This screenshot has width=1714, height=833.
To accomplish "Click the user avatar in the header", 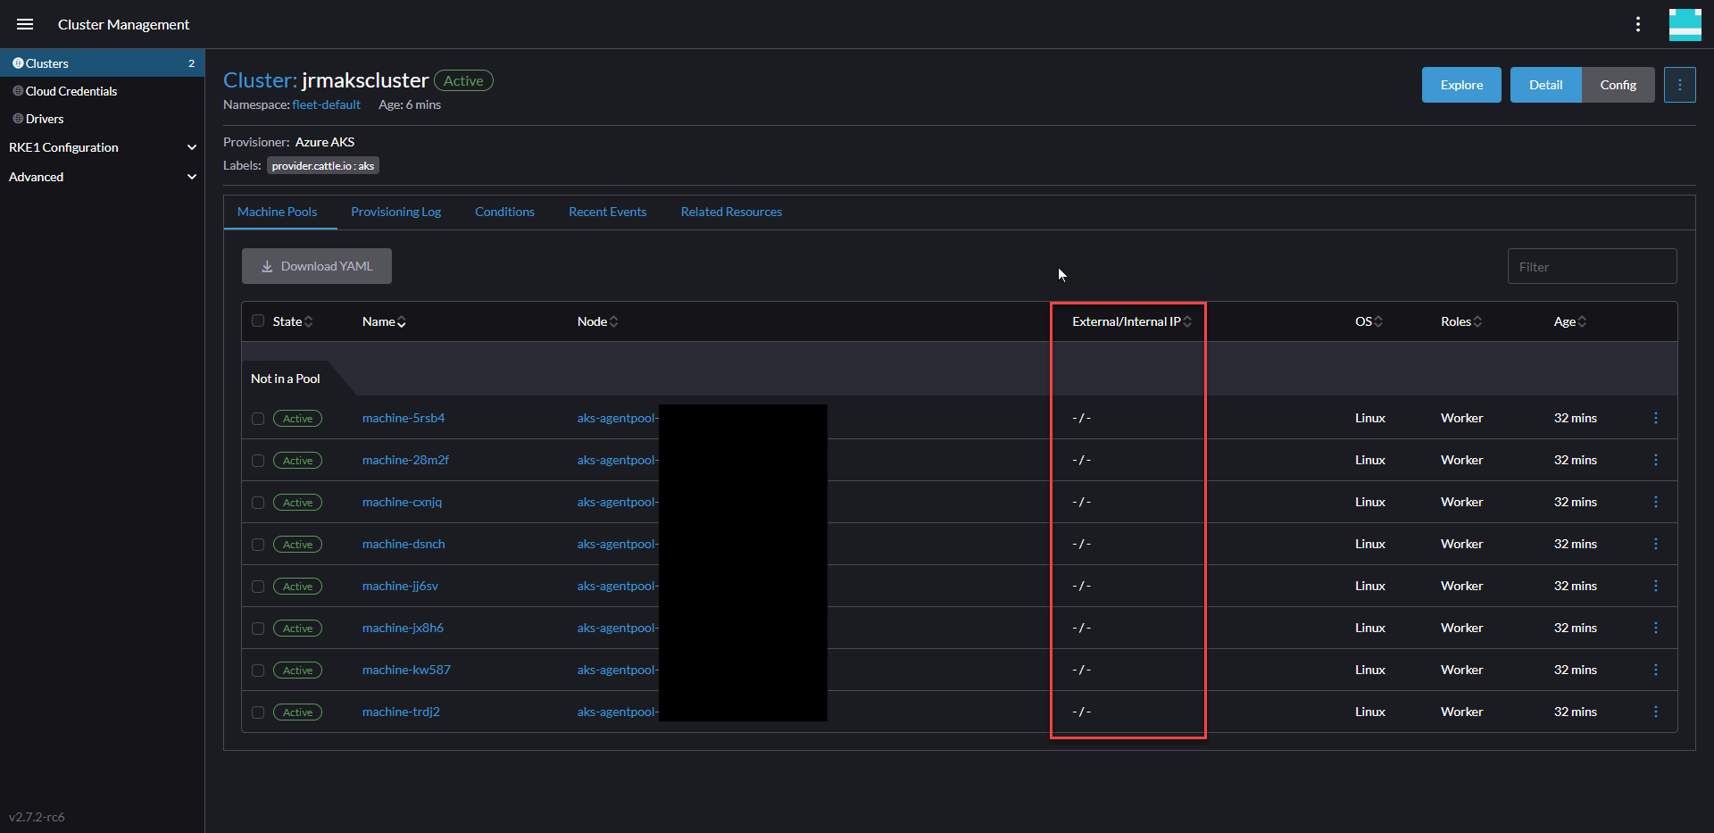I will pos(1685,24).
